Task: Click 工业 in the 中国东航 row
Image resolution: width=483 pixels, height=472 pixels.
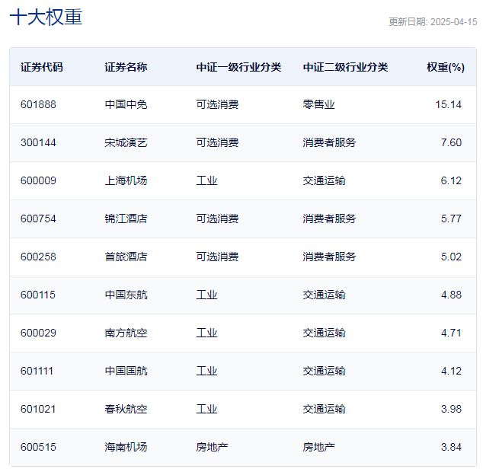Action: point(206,295)
